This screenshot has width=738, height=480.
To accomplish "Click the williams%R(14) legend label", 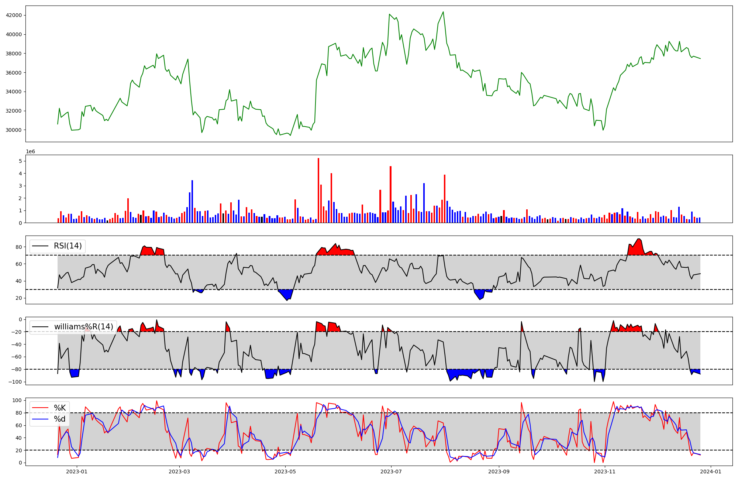I will 83,327.
